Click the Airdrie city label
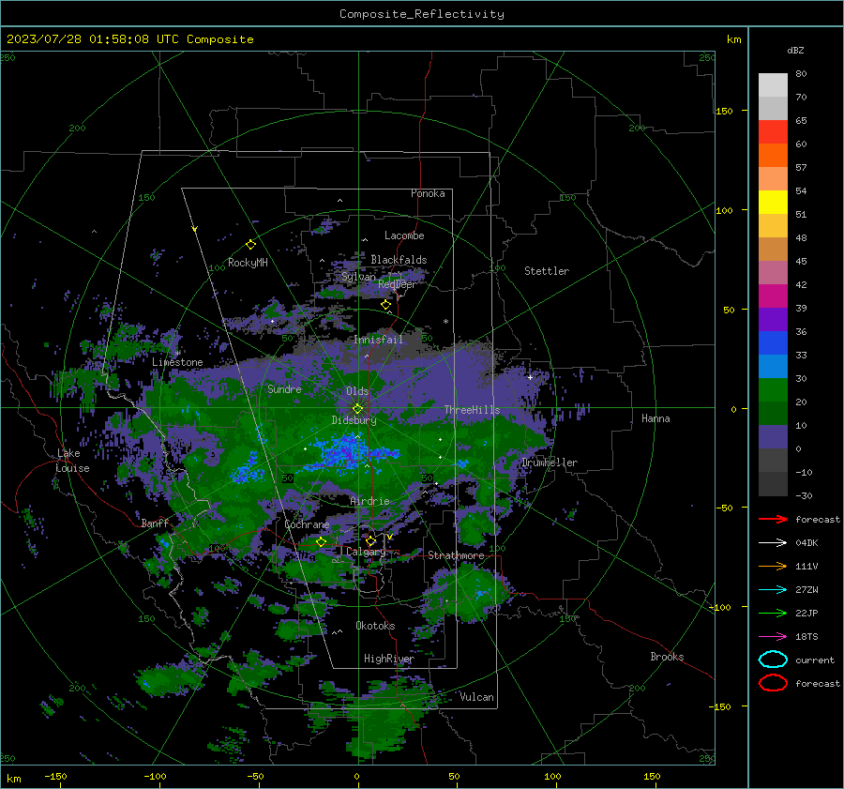Viewport: 844px width, 789px height. tap(369, 501)
